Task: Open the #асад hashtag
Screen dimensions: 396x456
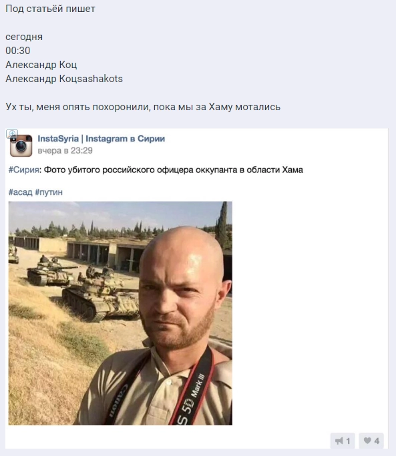Action: (x=20, y=192)
